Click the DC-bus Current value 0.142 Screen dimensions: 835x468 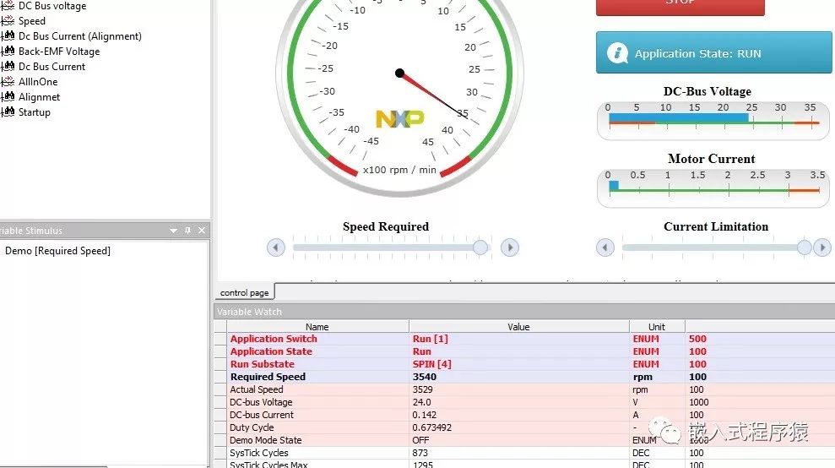pyautogui.click(x=425, y=415)
